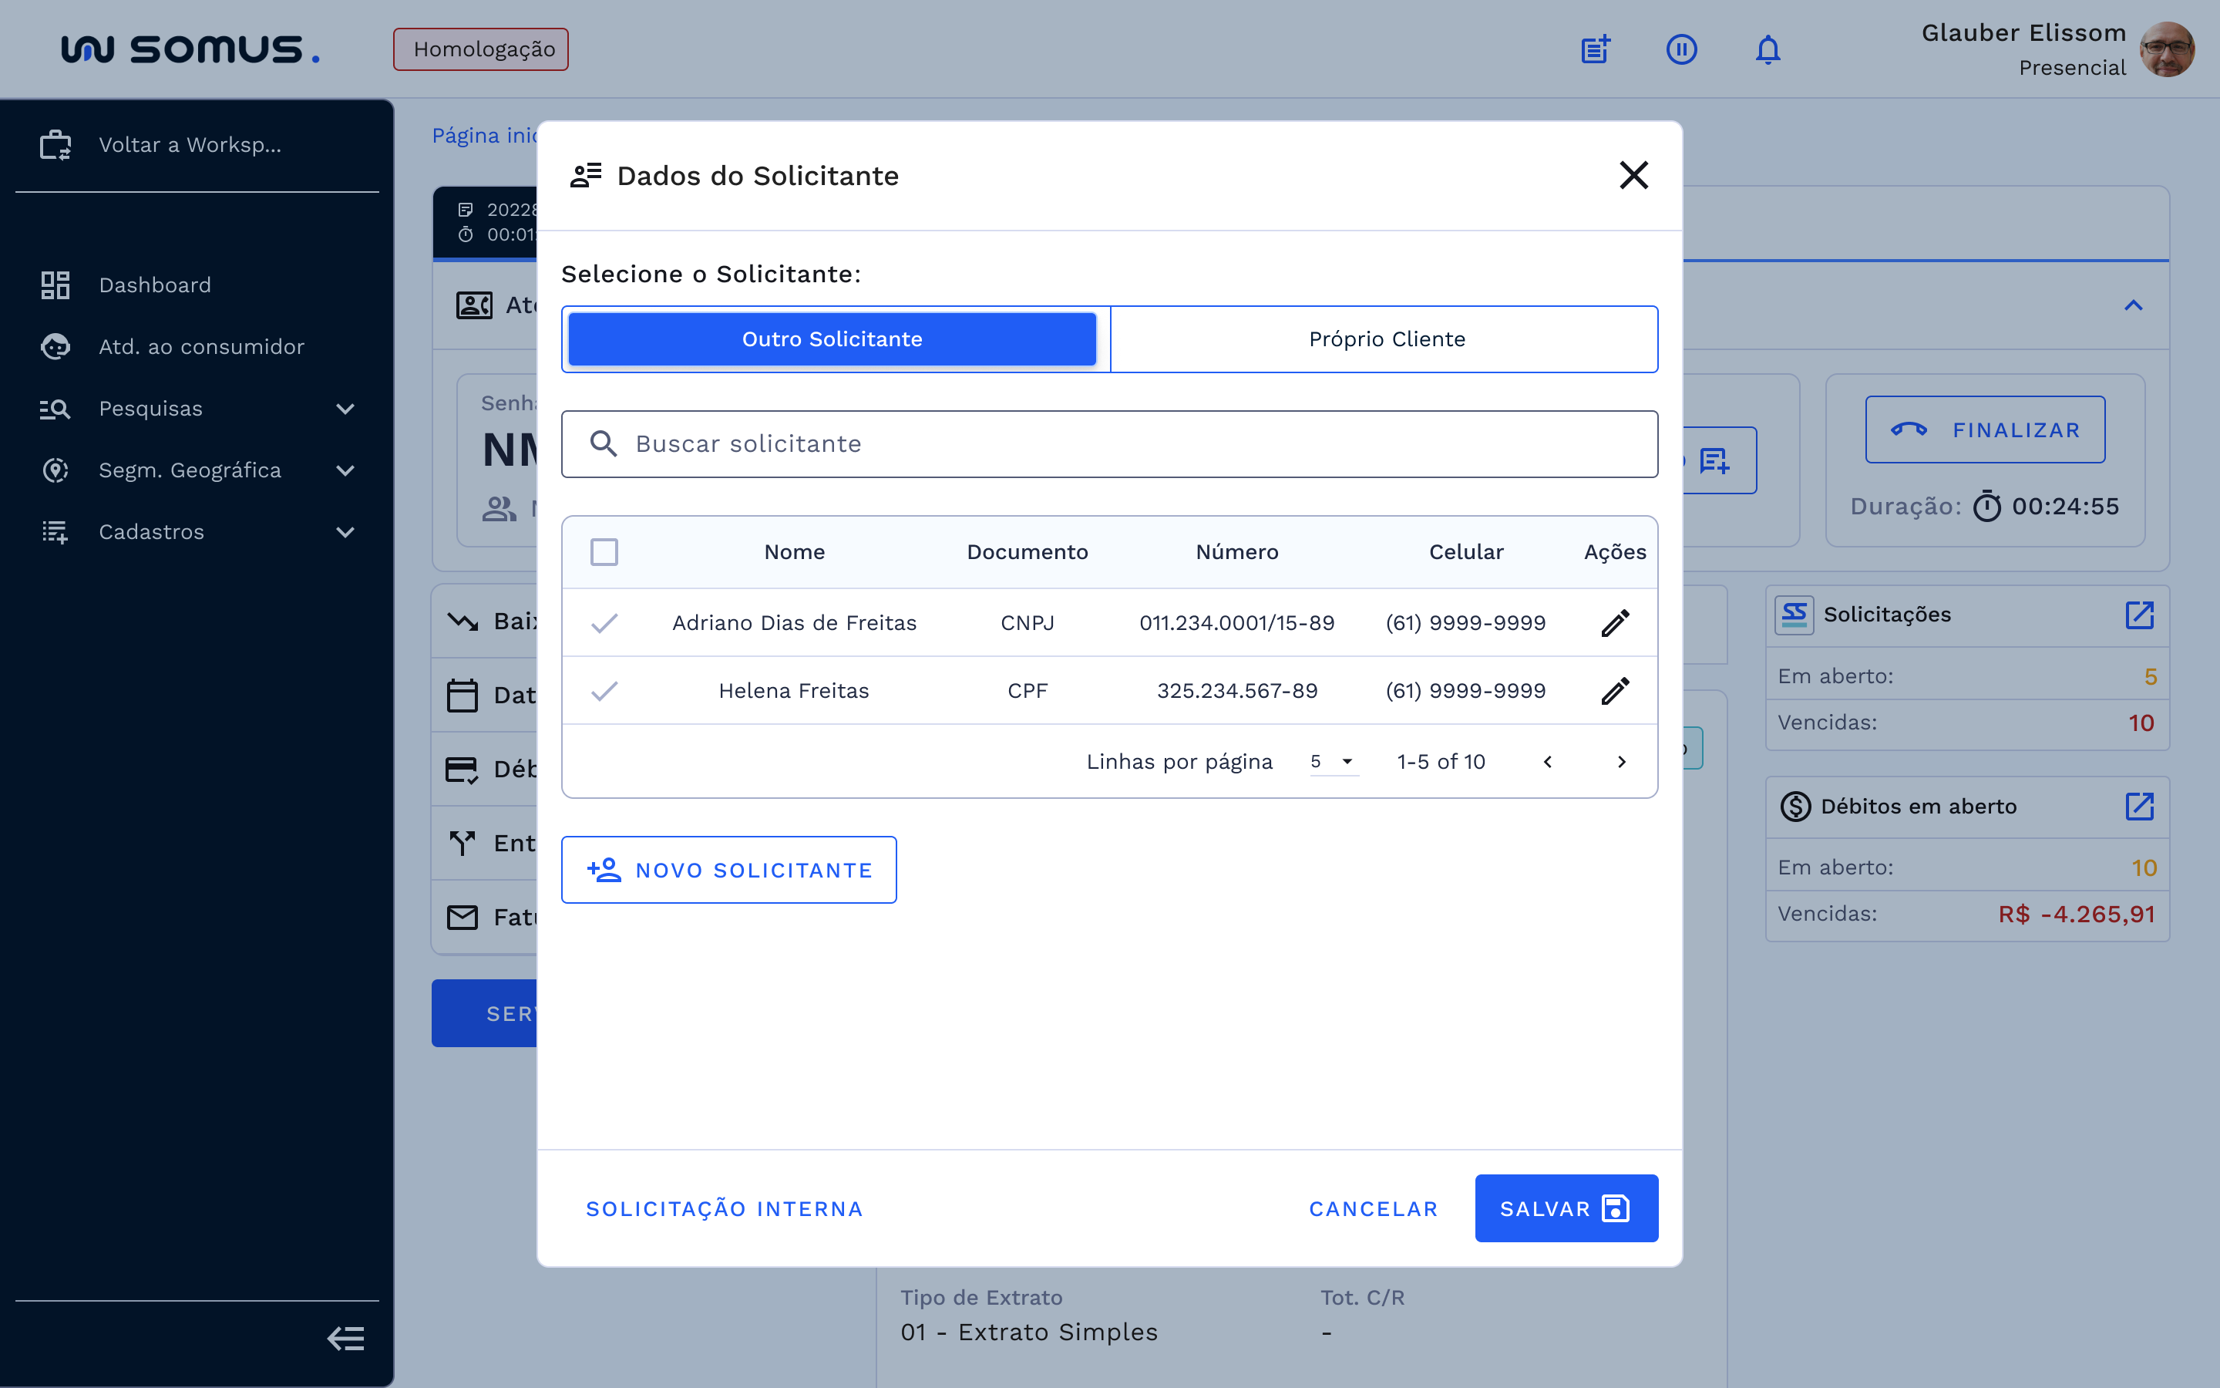This screenshot has height=1388, width=2220.
Task: Click the search magnifier in Buscar solicitante
Action: [x=604, y=443]
